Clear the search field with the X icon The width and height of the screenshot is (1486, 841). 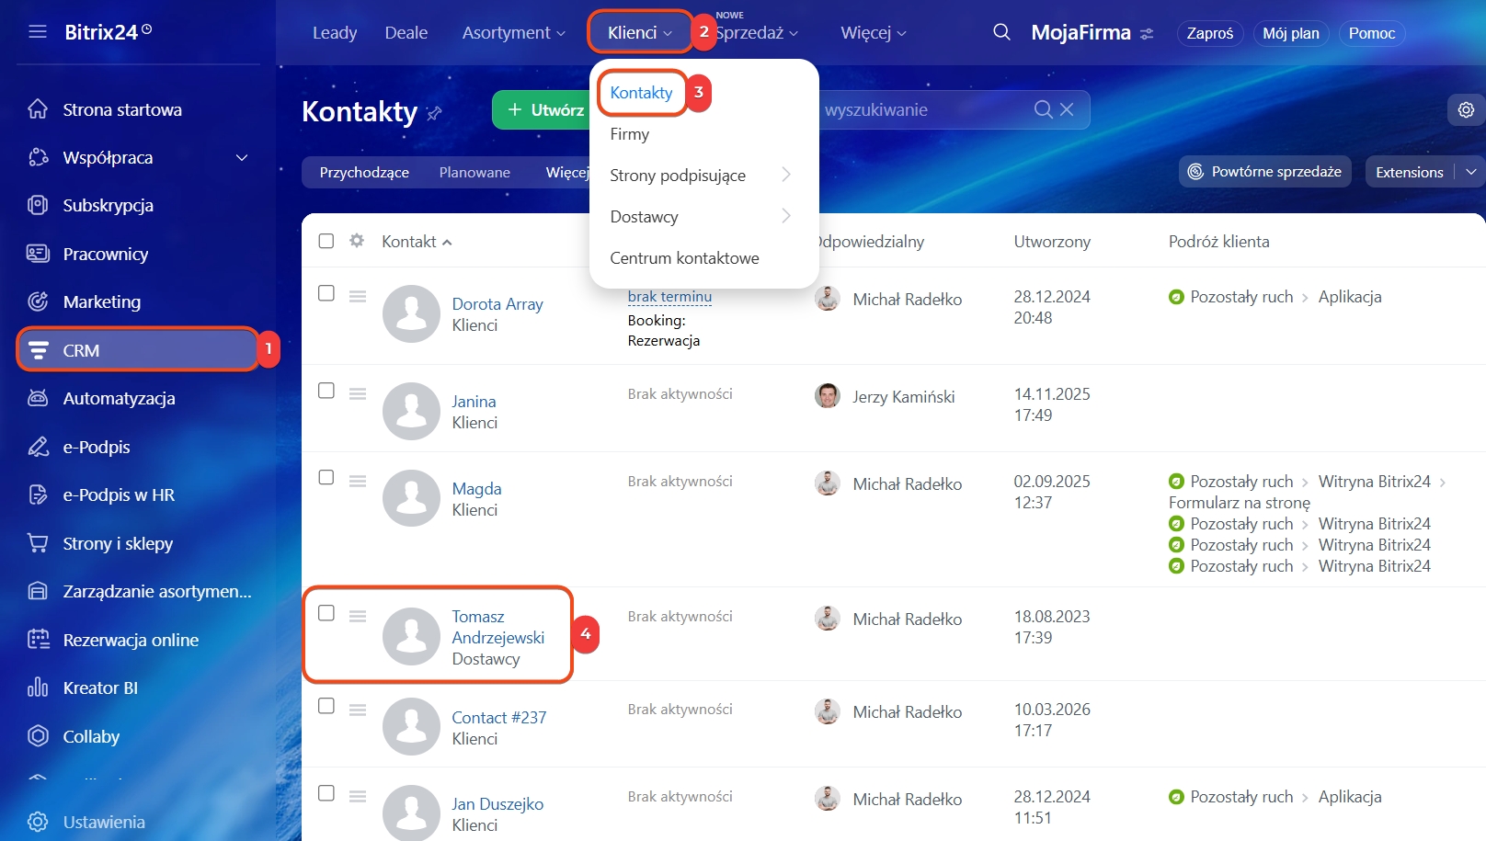click(x=1067, y=109)
